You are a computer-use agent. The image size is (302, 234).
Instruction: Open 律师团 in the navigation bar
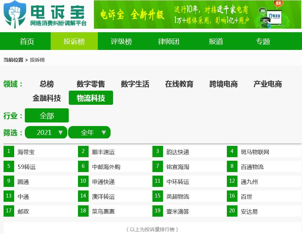[x=168, y=41]
